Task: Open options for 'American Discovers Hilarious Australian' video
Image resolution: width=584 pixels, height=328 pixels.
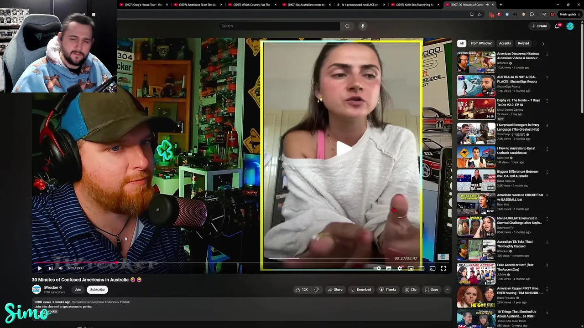Action: click(x=547, y=54)
